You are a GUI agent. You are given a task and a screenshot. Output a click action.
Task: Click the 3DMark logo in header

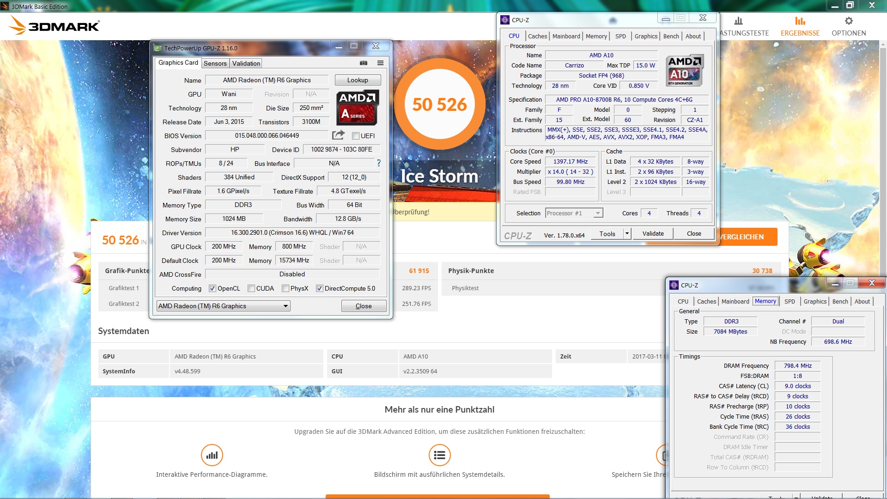point(55,25)
